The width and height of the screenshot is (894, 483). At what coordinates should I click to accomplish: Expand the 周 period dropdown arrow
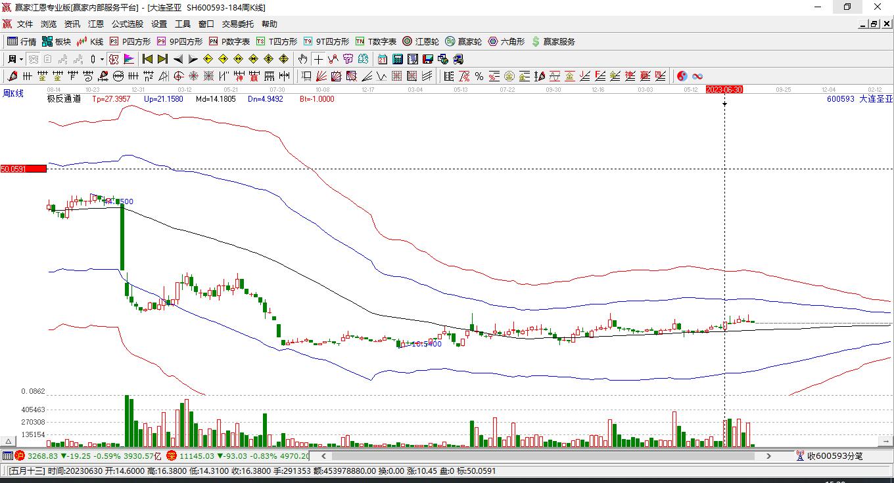pos(21,59)
